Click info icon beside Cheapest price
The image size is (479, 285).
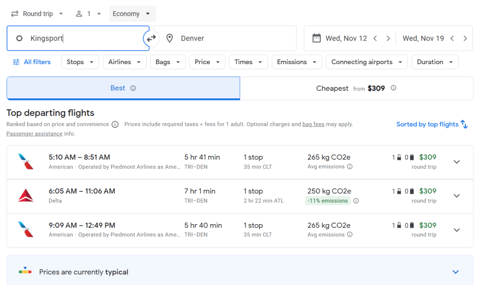[x=393, y=88]
